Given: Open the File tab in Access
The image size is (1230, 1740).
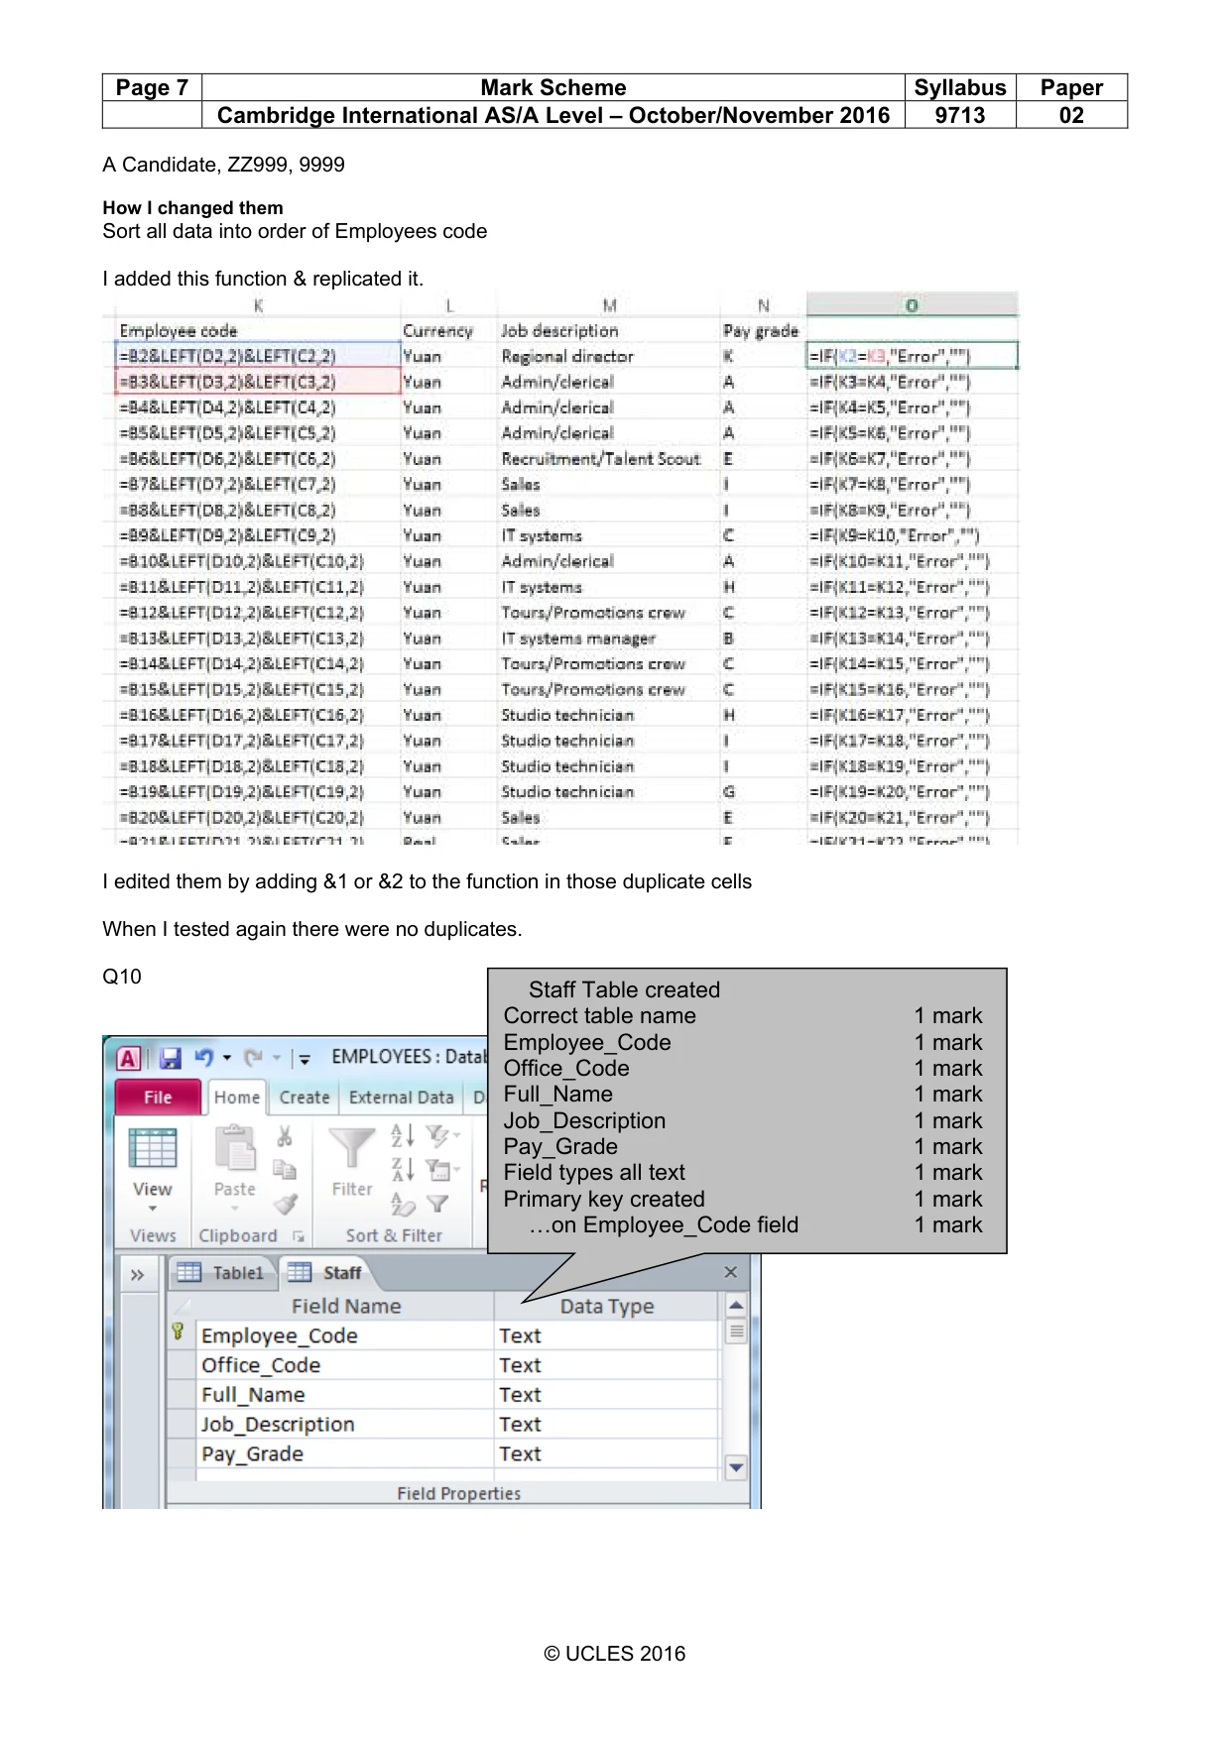Looking at the screenshot, I should [x=158, y=1098].
